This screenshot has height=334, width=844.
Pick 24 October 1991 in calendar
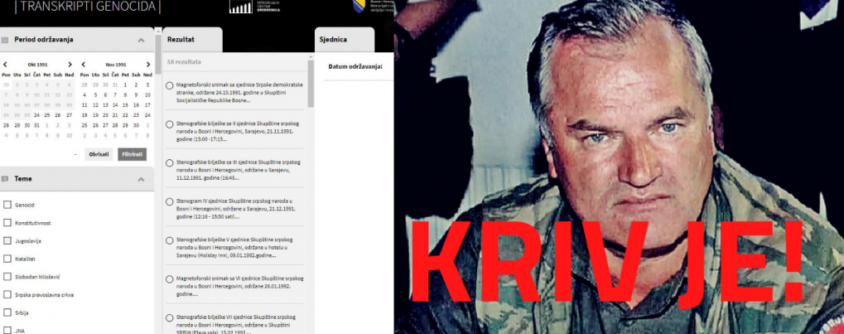pos(36,115)
